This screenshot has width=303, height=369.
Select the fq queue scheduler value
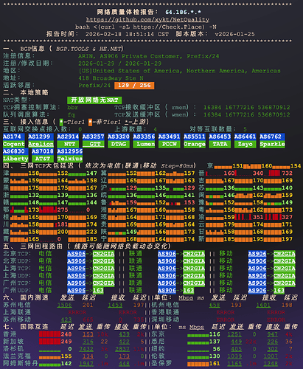click(x=71, y=115)
